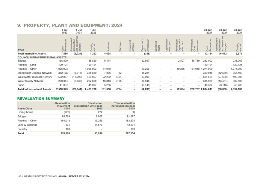This screenshot has height=186, width=260.
Task: Click the "Disposals" column header
Action: [x=120, y=46]
